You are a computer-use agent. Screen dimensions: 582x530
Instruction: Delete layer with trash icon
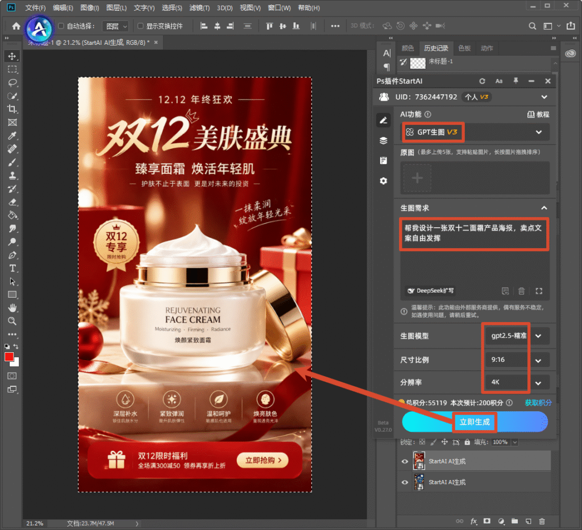coord(542,521)
